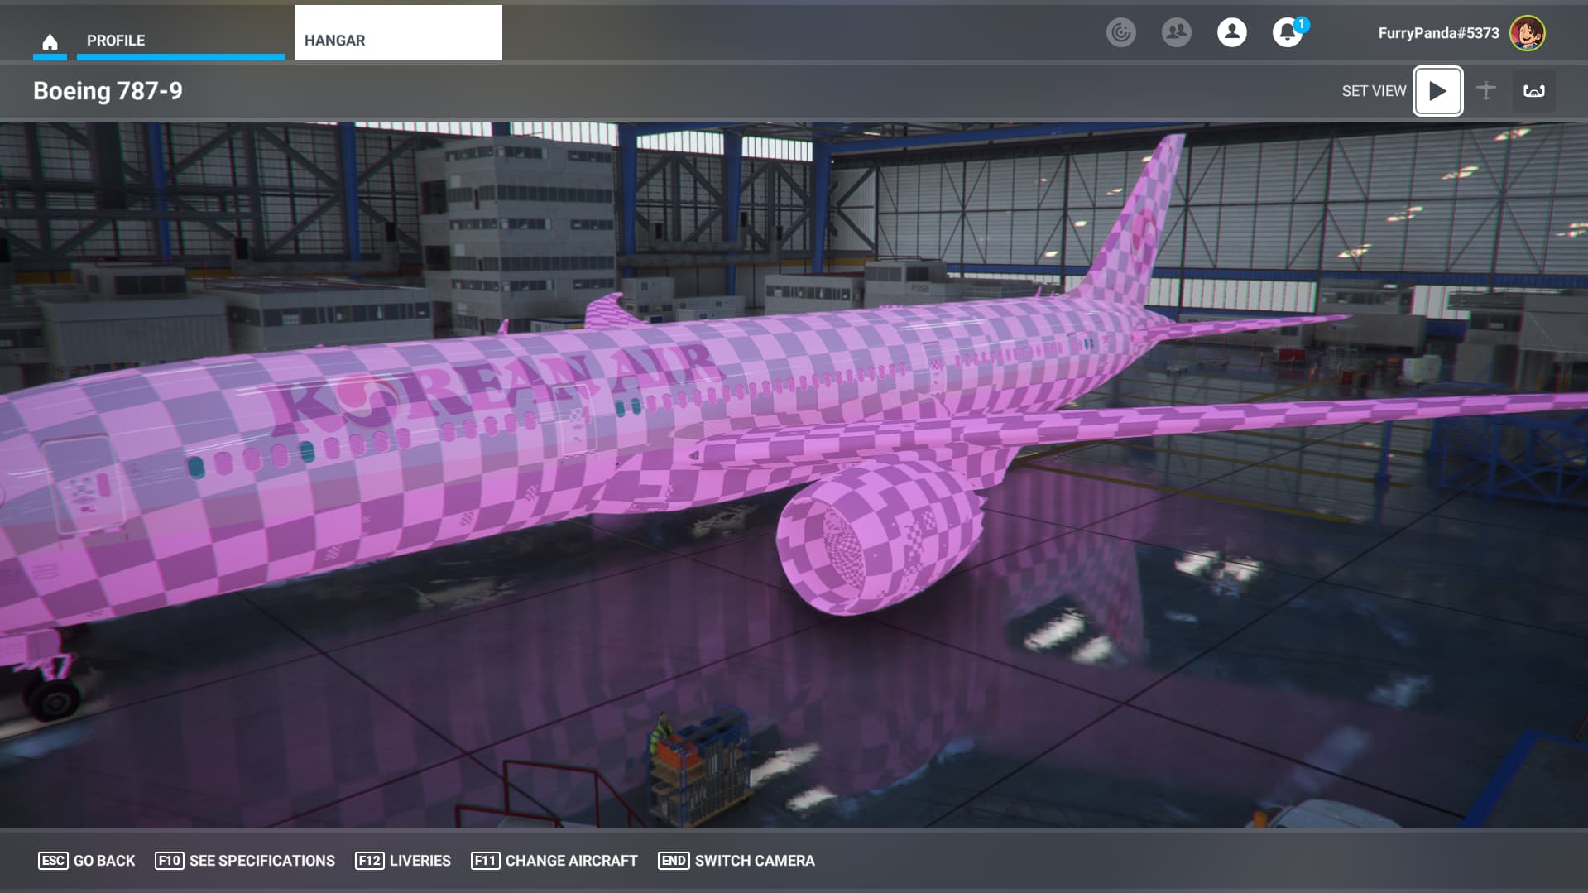Open the LIVERIES menu
Screen dimensions: 1588x893
click(420, 861)
